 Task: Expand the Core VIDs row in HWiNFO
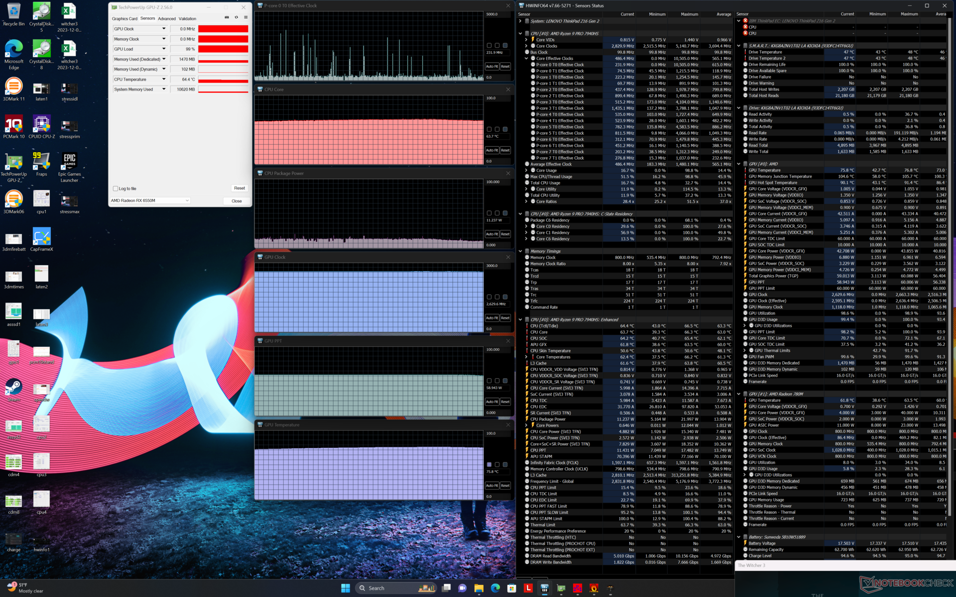click(x=526, y=40)
